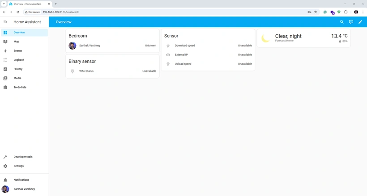
Task: Click the Unavailable state for Upload speed
Action: coord(245,64)
